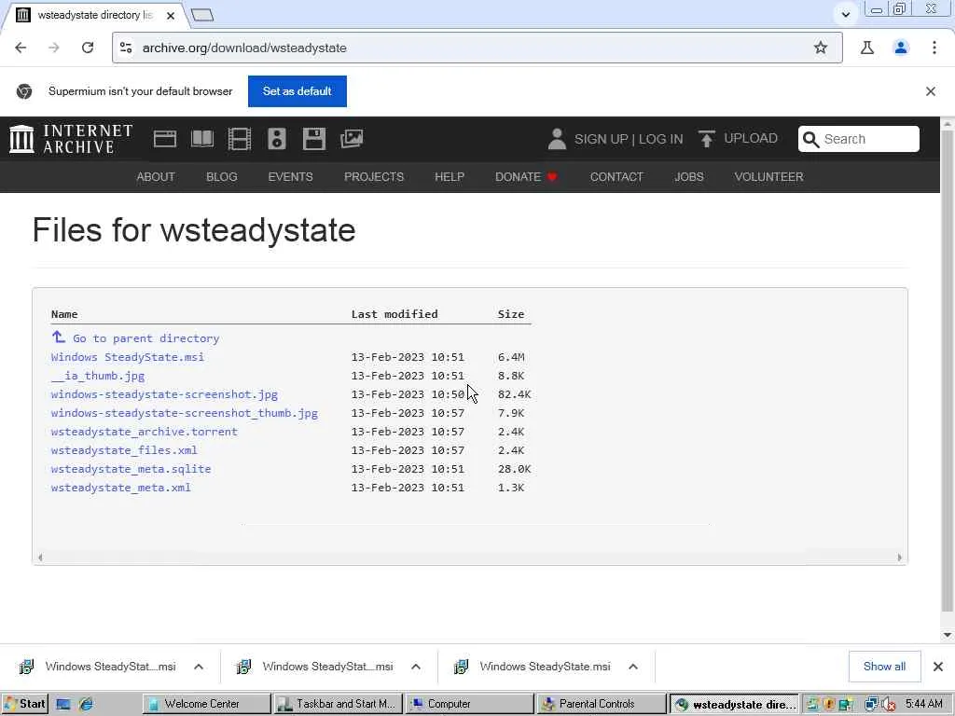Screen dimensions: 955x716
Task: Open the browser three-dot menu
Action: pos(934,48)
